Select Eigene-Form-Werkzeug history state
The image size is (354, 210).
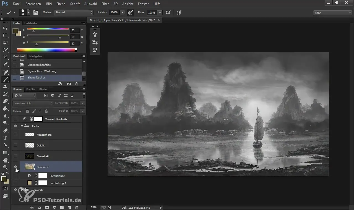(47, 71)
